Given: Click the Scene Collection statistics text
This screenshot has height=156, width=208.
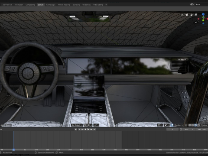Looking at the screenshot, I should (x=187, y=153).
